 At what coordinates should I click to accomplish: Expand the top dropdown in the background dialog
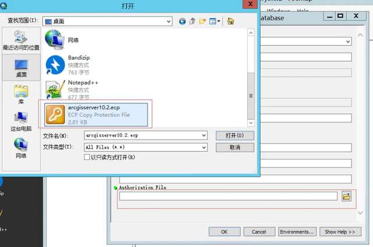tap(348, 41)
